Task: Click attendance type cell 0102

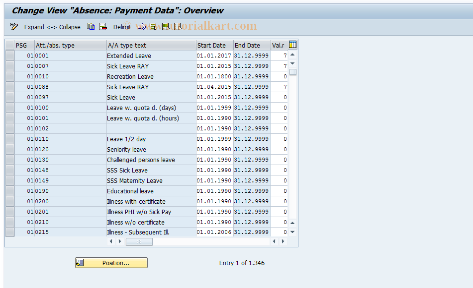Action: click(x=70, y=128)
